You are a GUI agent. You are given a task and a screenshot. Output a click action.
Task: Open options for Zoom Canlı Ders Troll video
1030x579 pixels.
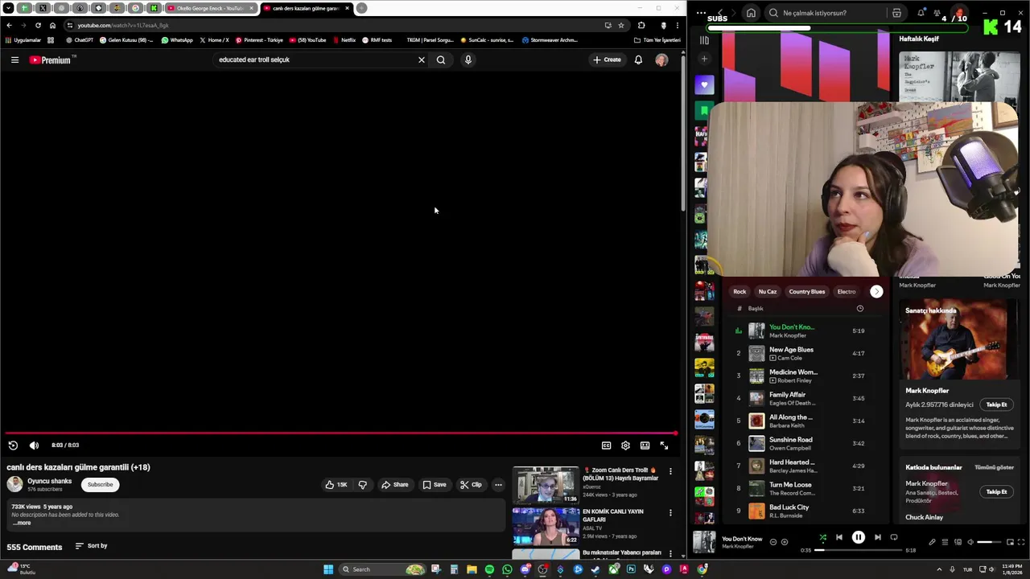click(x=669, y=471)
